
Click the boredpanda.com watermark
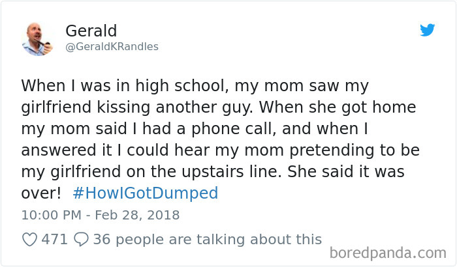[x=388, y=253]
